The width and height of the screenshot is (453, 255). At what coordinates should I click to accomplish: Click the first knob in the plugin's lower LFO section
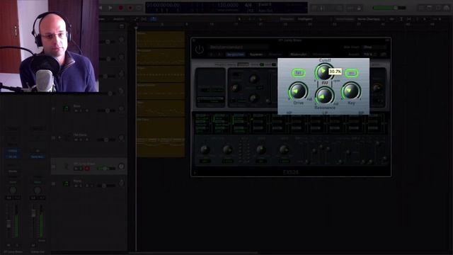pos(205,149)
